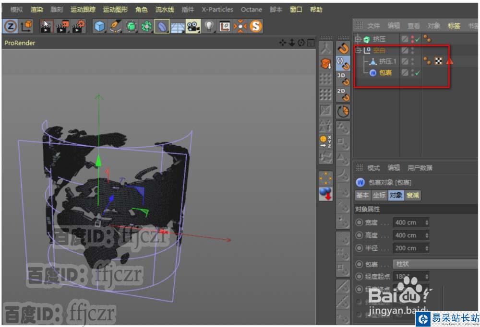
Task: Select the 挤压.1 object in object manager
Action: click(x=387, y=61)
